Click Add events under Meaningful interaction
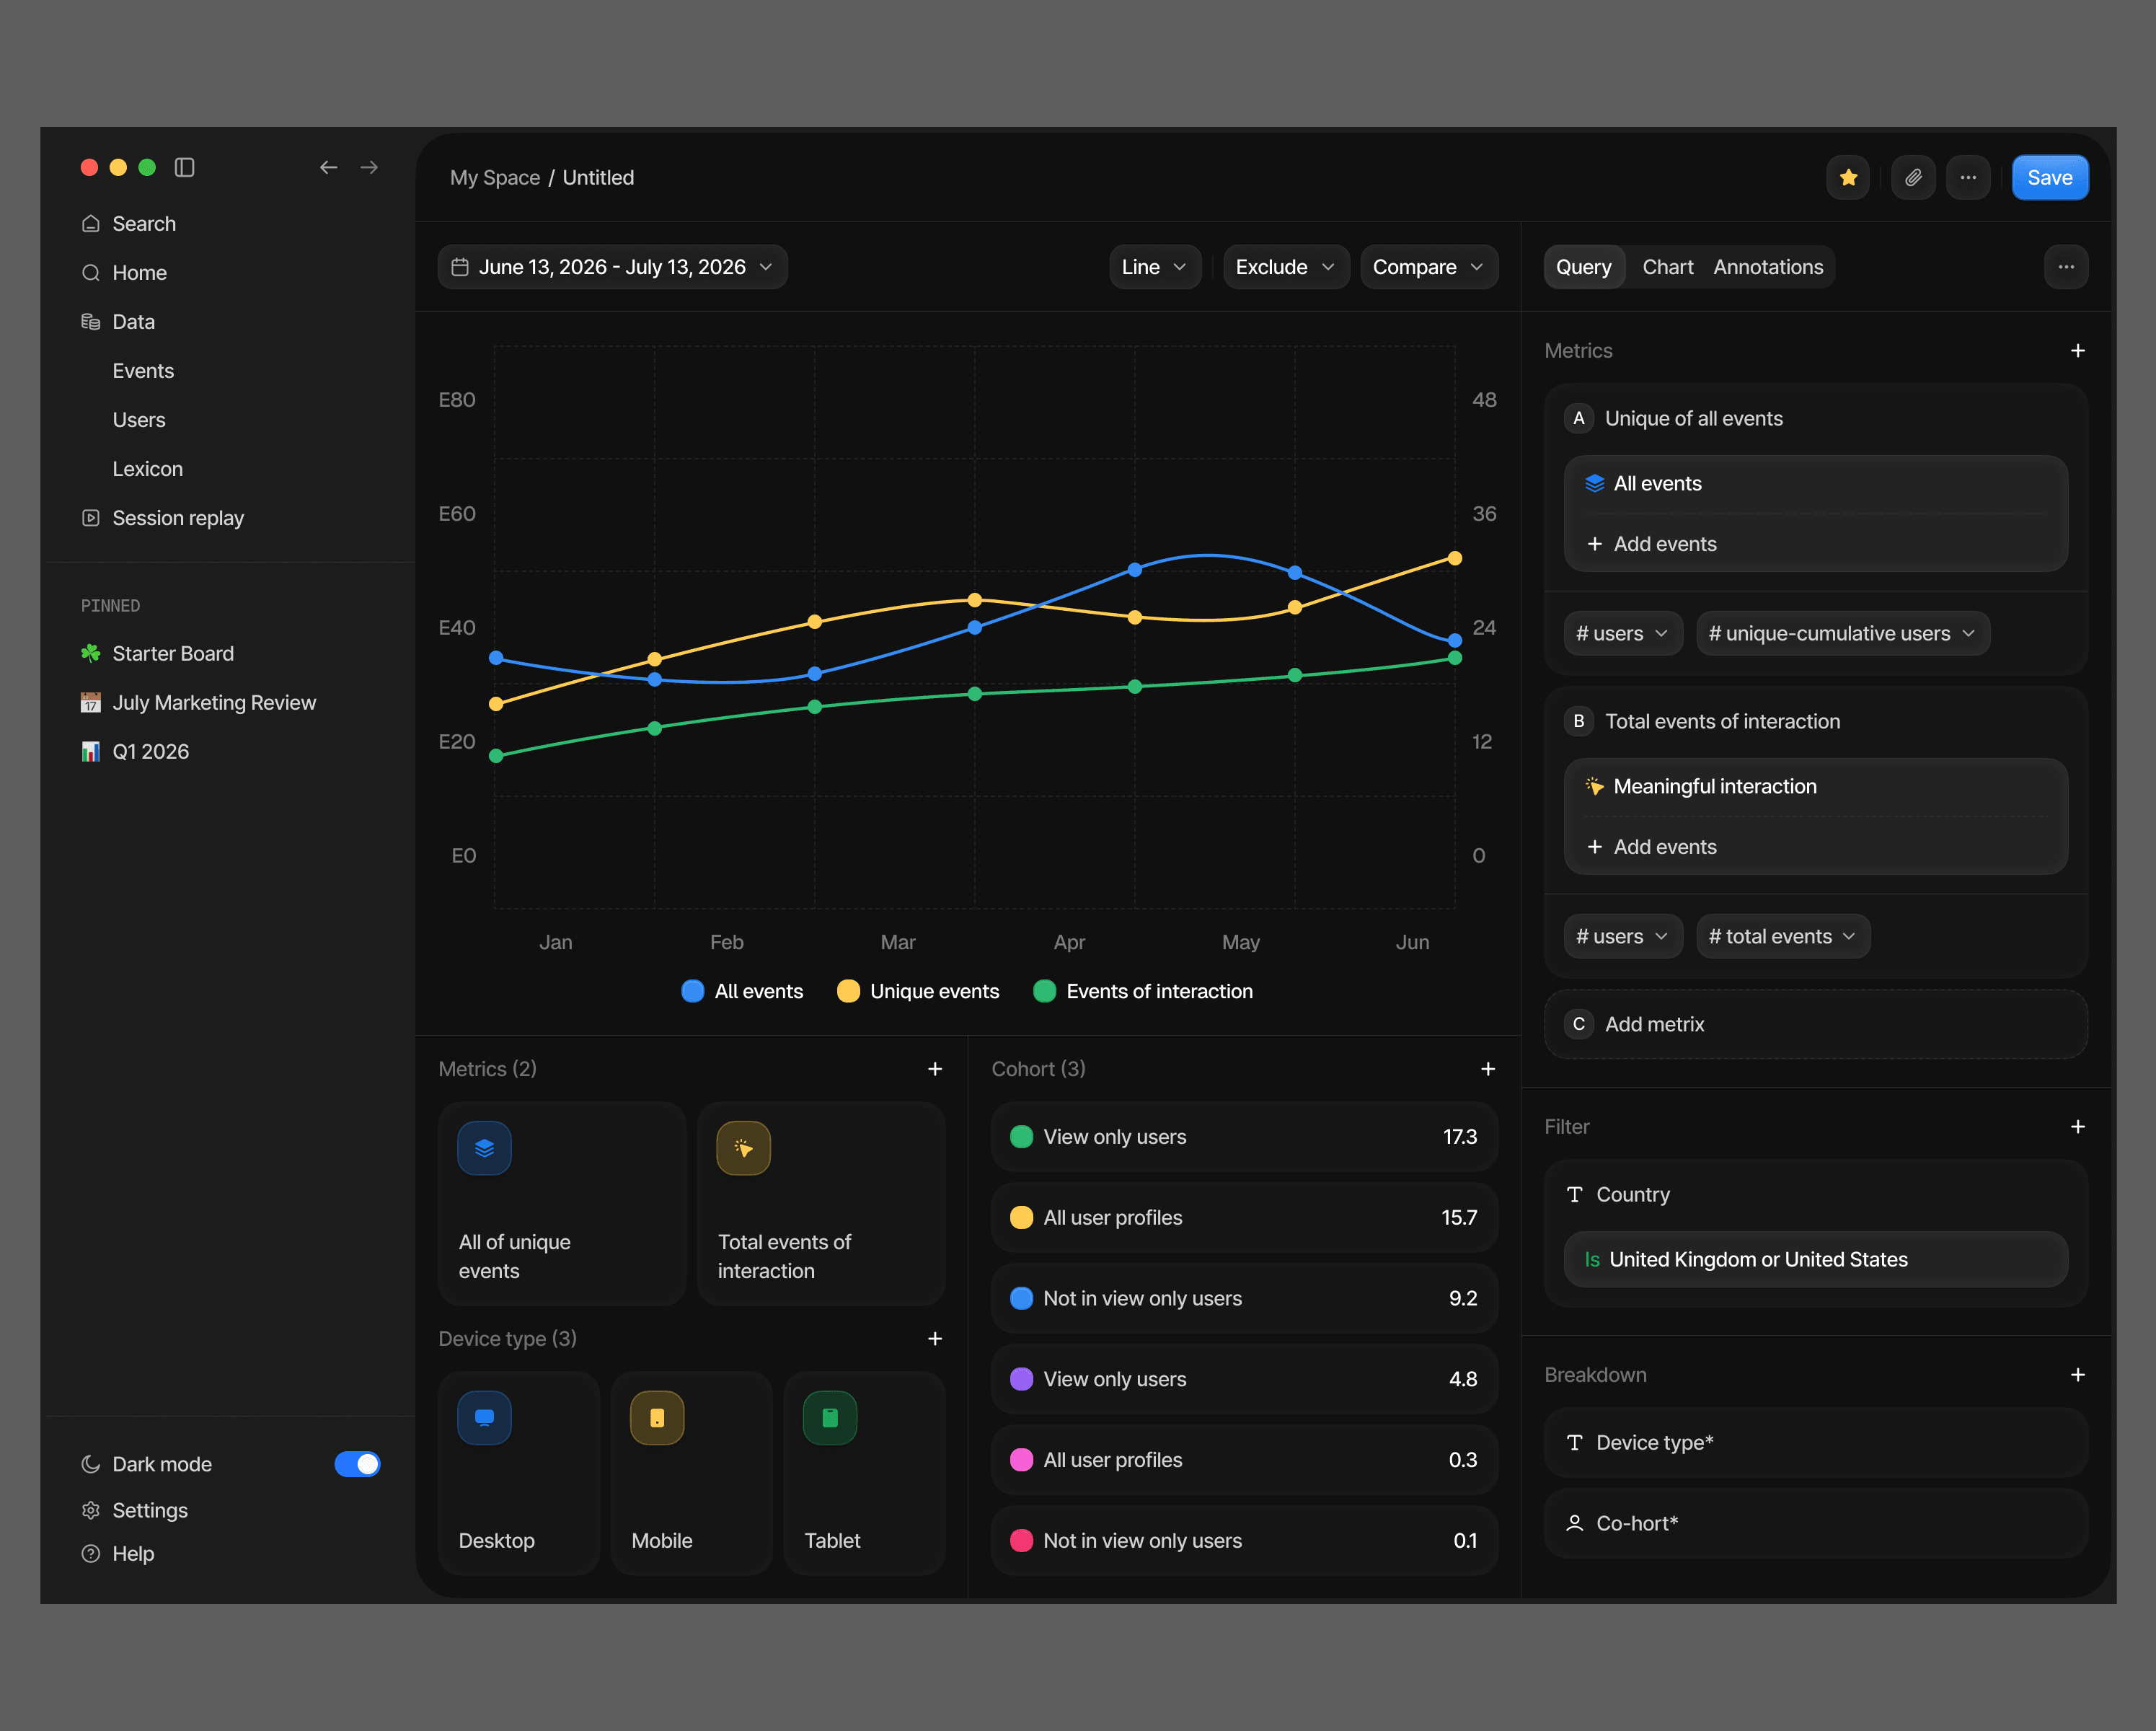The width and height of the screenshot is (2156, 1731). (x=1651, y=847)
